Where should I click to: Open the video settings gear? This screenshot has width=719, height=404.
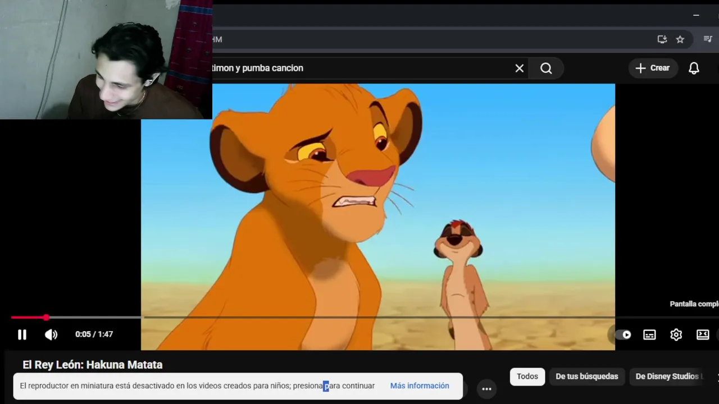click(x=676, y=334)
